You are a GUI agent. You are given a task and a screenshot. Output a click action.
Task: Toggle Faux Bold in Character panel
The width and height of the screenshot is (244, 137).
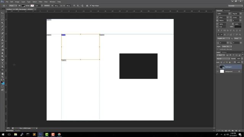tap(218, 30)
